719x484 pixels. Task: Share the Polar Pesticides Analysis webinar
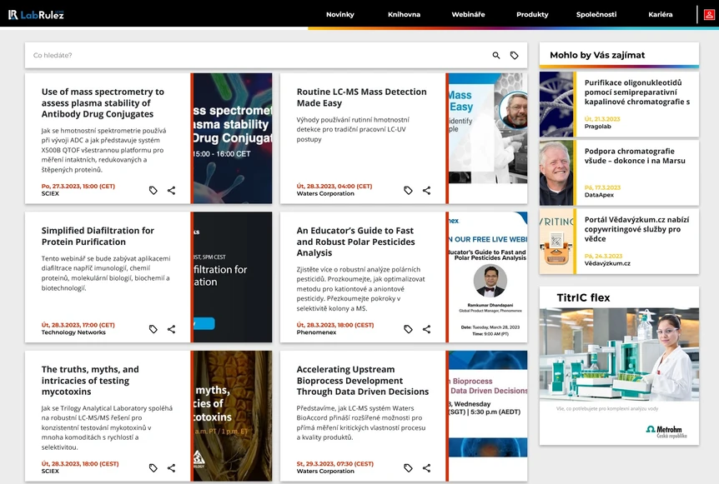[x=426, y=329]
